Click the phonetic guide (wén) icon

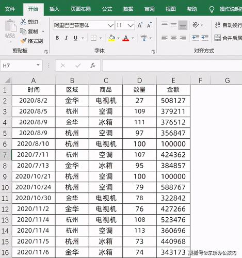144,38
